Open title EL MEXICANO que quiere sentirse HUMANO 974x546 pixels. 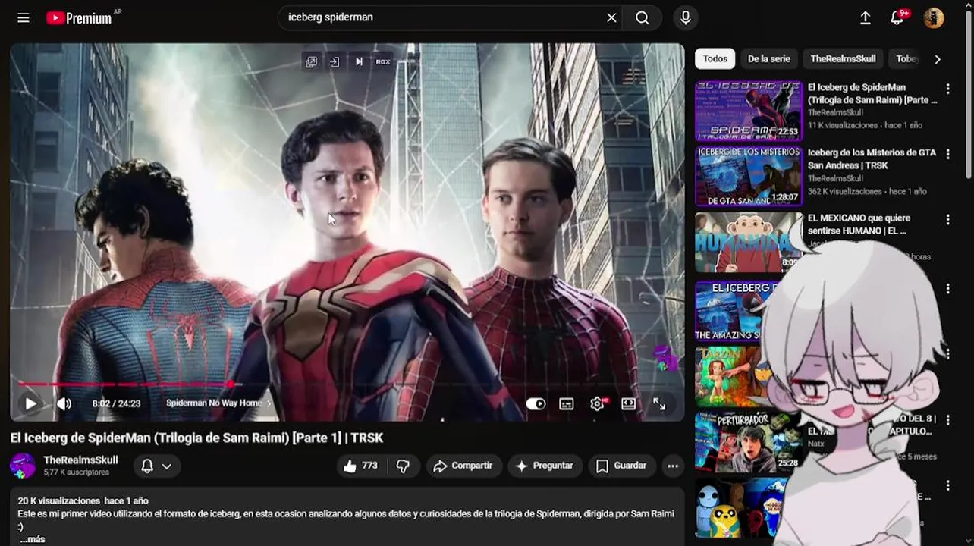pyautogui.click(x=859, y=224)
